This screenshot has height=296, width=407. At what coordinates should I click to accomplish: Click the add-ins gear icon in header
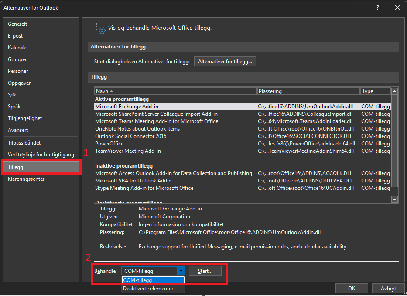click(x=99, y=28)
